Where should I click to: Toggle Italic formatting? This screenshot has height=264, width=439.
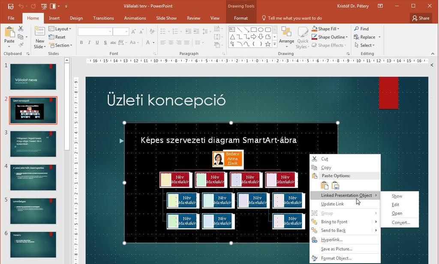coord(89,42)
